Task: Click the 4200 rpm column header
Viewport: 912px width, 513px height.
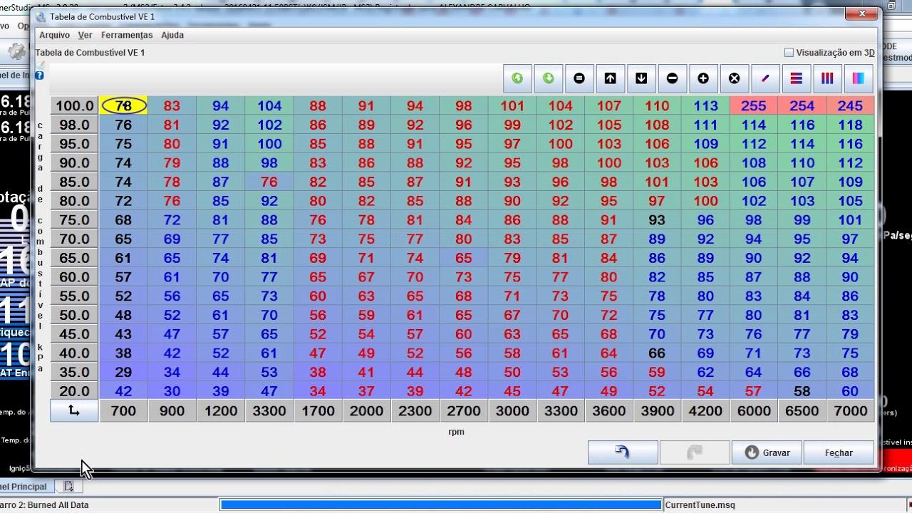Action: click(705, 411)
